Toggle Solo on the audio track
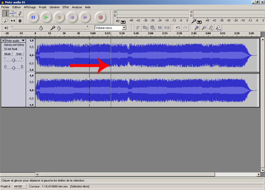The image size is (265, 190). tap(19, 54)
